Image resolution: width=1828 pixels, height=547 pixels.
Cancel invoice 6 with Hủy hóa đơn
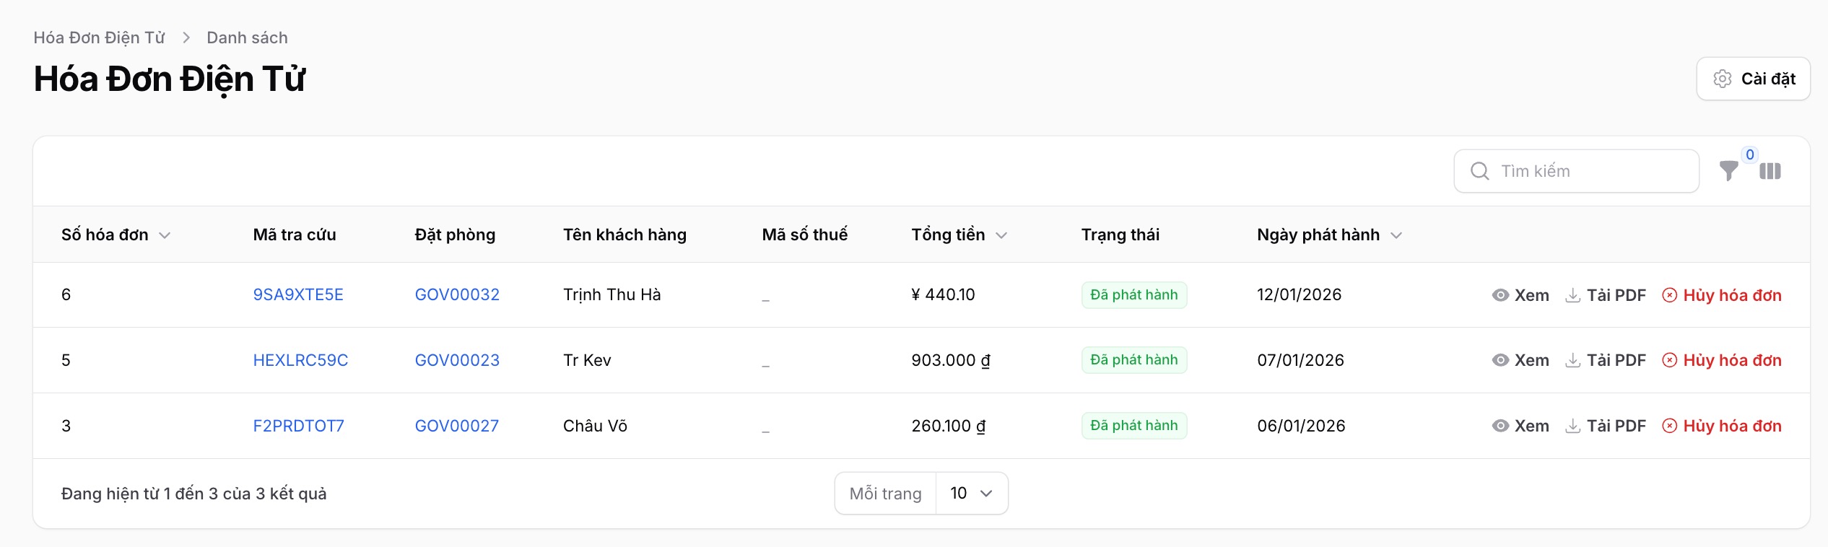pyautogui.click(x=1722, y=295)
